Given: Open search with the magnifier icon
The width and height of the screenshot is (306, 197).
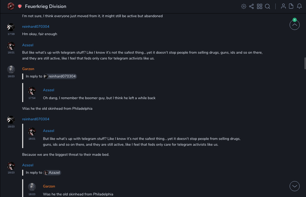Looking at the screenshot, I should 267,6.
